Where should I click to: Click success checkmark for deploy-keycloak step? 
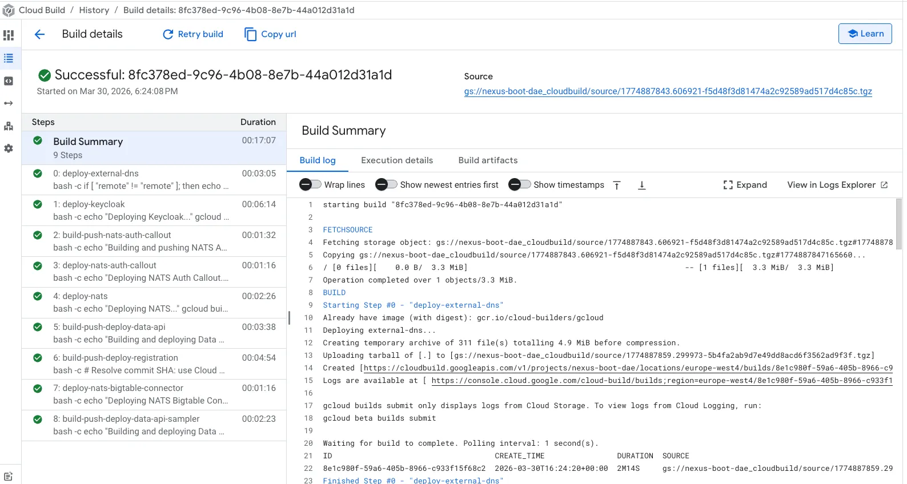click(38, 204)
